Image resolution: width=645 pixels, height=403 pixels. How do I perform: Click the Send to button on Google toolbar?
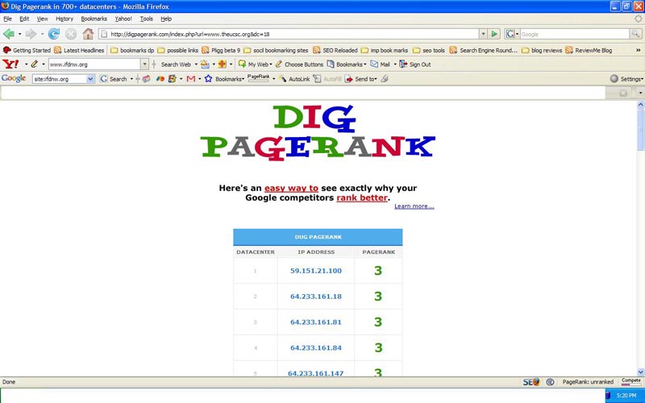[360, 79]
